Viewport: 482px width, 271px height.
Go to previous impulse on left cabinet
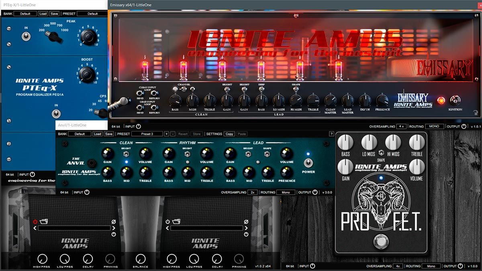[35, 228]
